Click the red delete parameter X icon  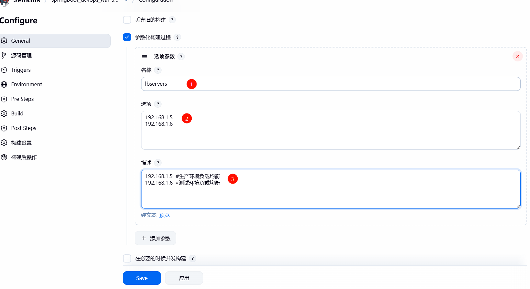click(517, 56)
